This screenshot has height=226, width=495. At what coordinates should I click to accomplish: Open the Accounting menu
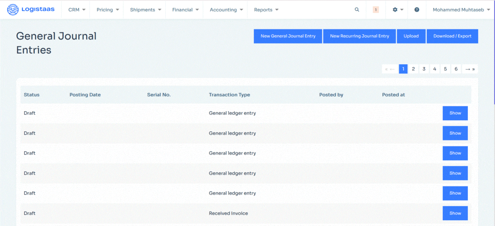(226, 10)
